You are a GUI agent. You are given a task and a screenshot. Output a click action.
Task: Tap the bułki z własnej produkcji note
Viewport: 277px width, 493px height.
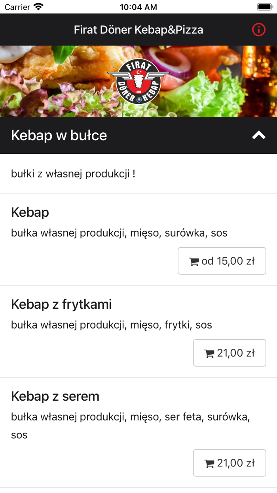tap(73, 174)
